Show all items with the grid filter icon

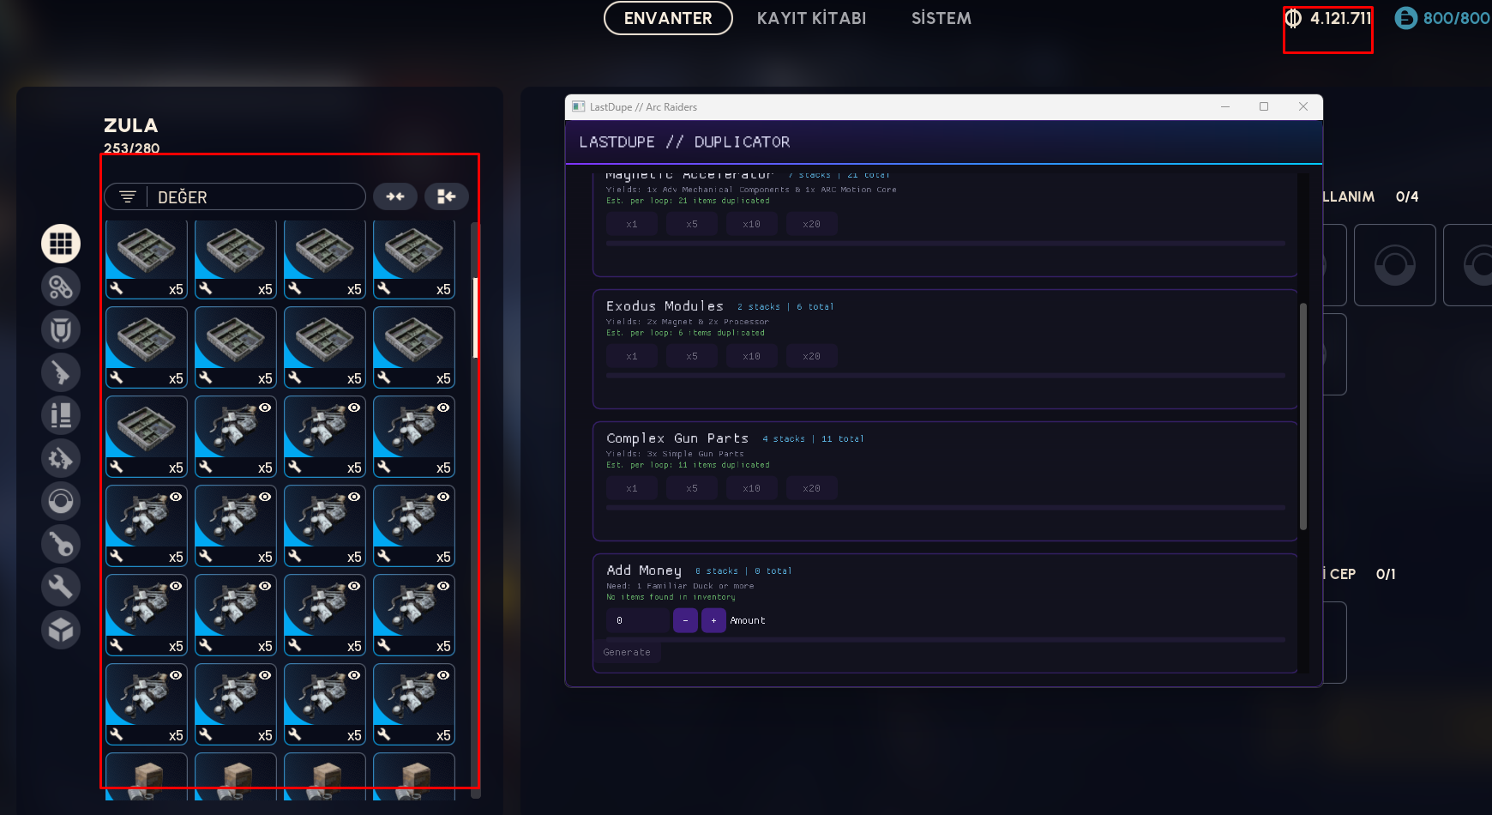click(61, 244)
